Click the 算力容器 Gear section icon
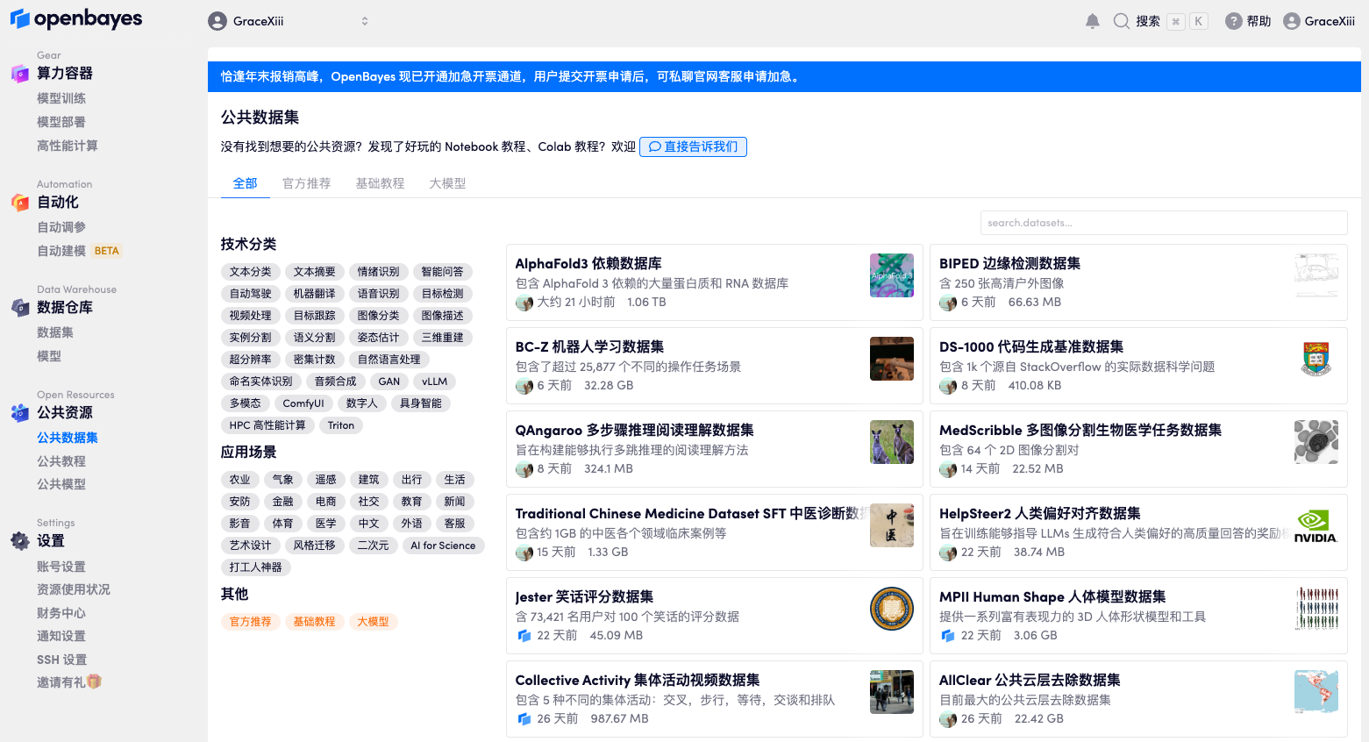Screen dimensions: 1369x742 19,74
